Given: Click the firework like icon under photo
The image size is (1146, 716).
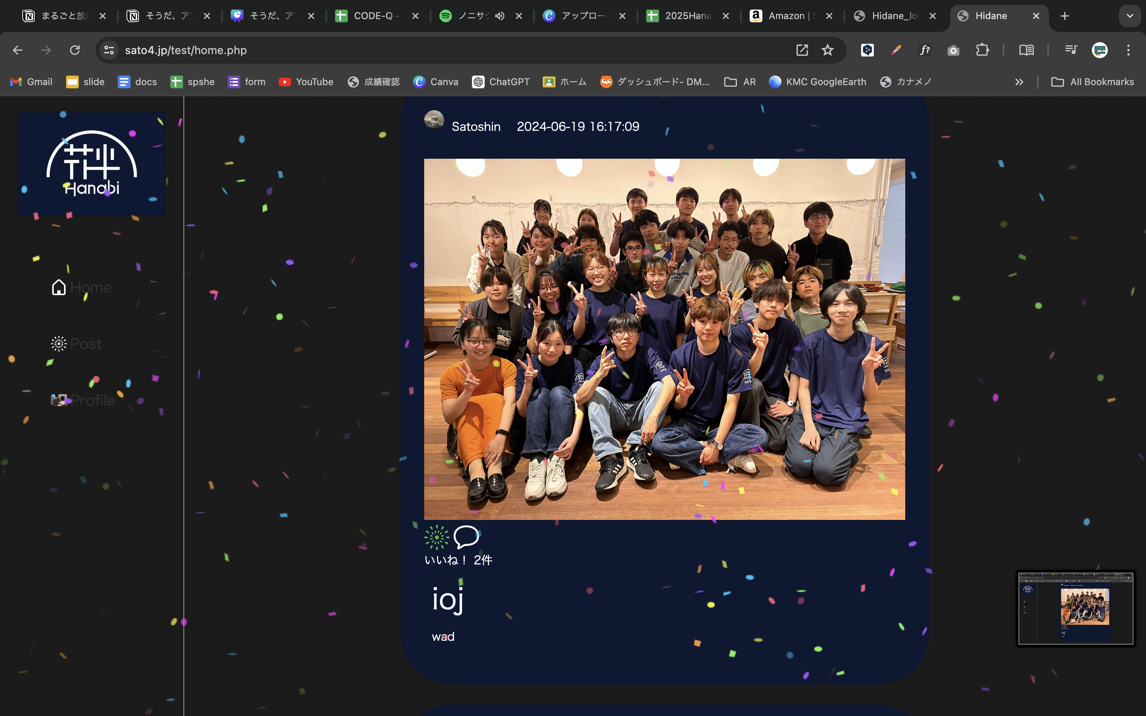Looking at the screenshot, I should [x=436, y=537].
